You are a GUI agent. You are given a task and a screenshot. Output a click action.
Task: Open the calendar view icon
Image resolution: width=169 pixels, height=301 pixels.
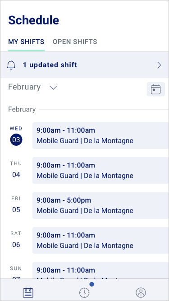tap(155, 89)
